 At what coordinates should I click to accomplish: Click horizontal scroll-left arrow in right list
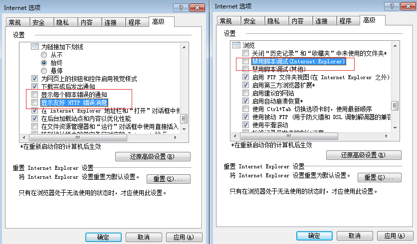coord(235,136)
